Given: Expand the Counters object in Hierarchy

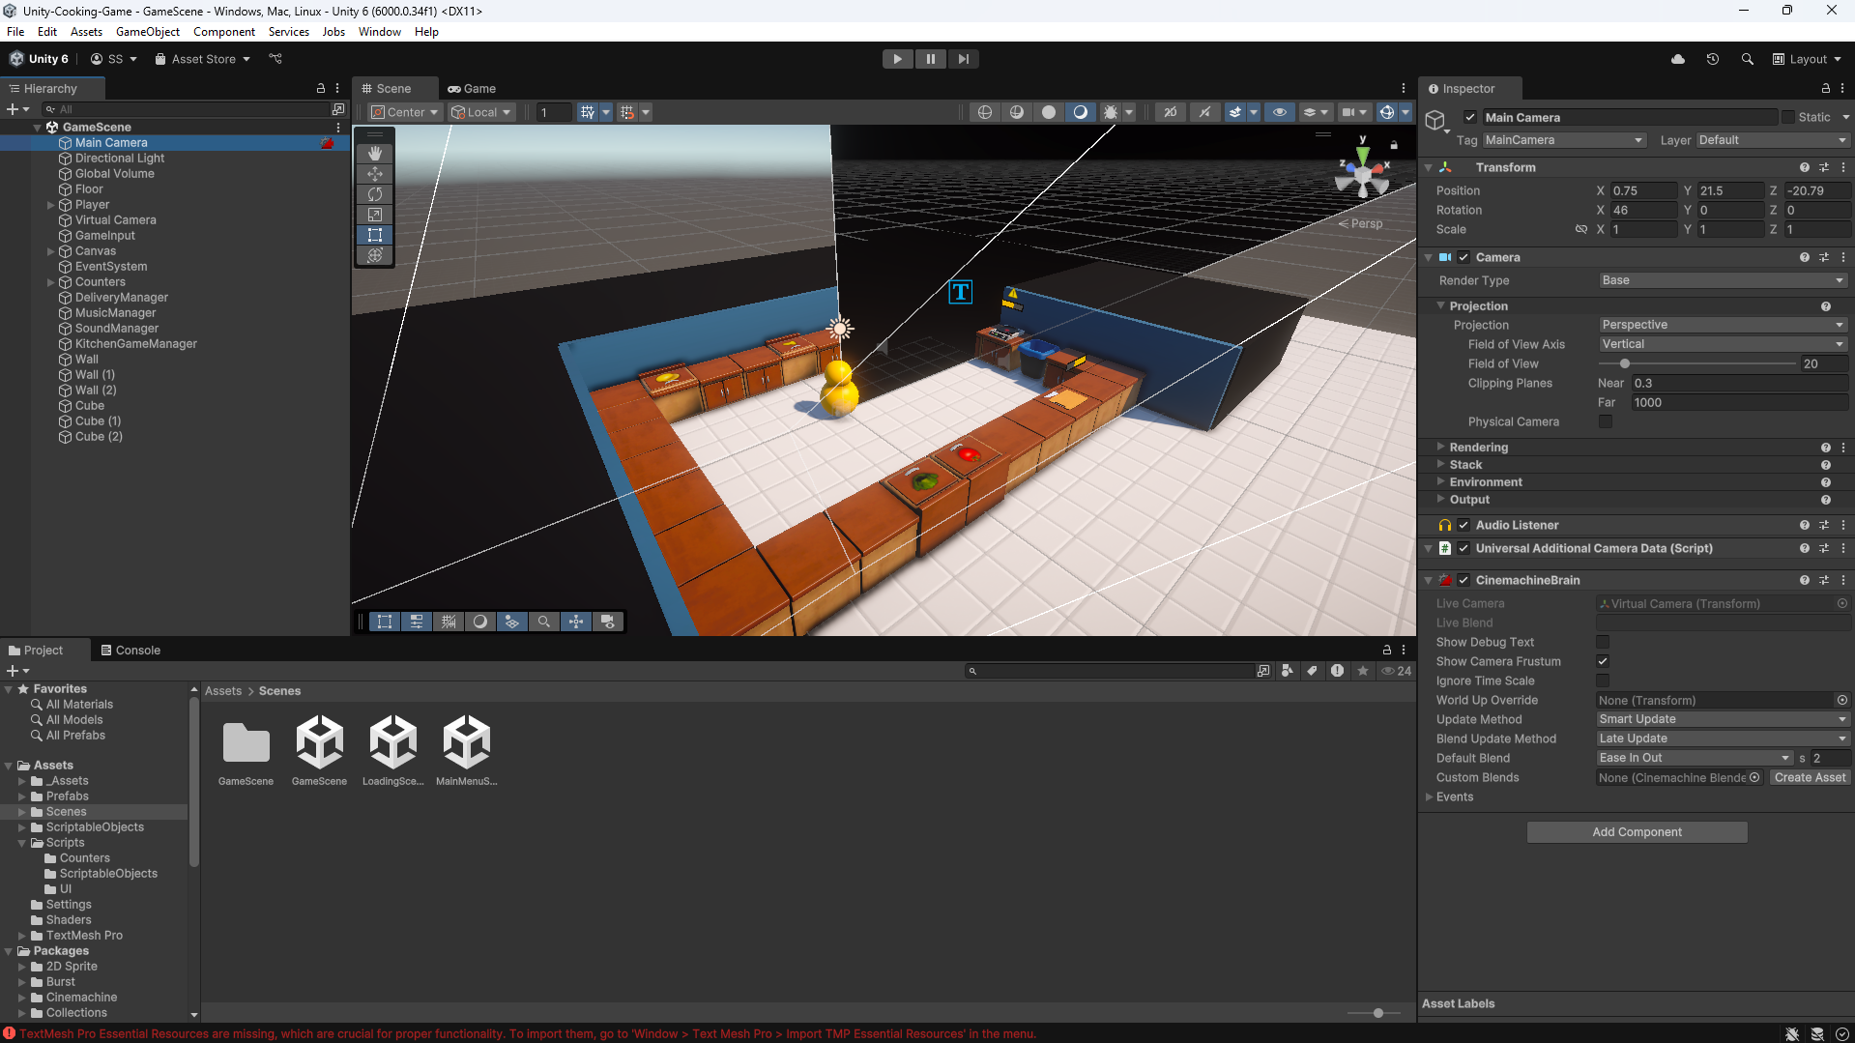Looking at the screenshot, I should (x=51, y=282).
